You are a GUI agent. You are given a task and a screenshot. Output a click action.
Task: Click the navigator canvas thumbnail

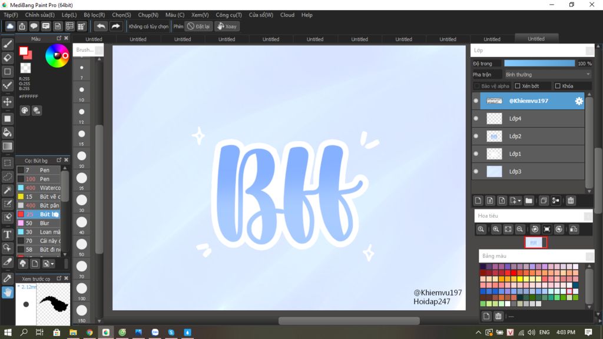tap(536, 242)
